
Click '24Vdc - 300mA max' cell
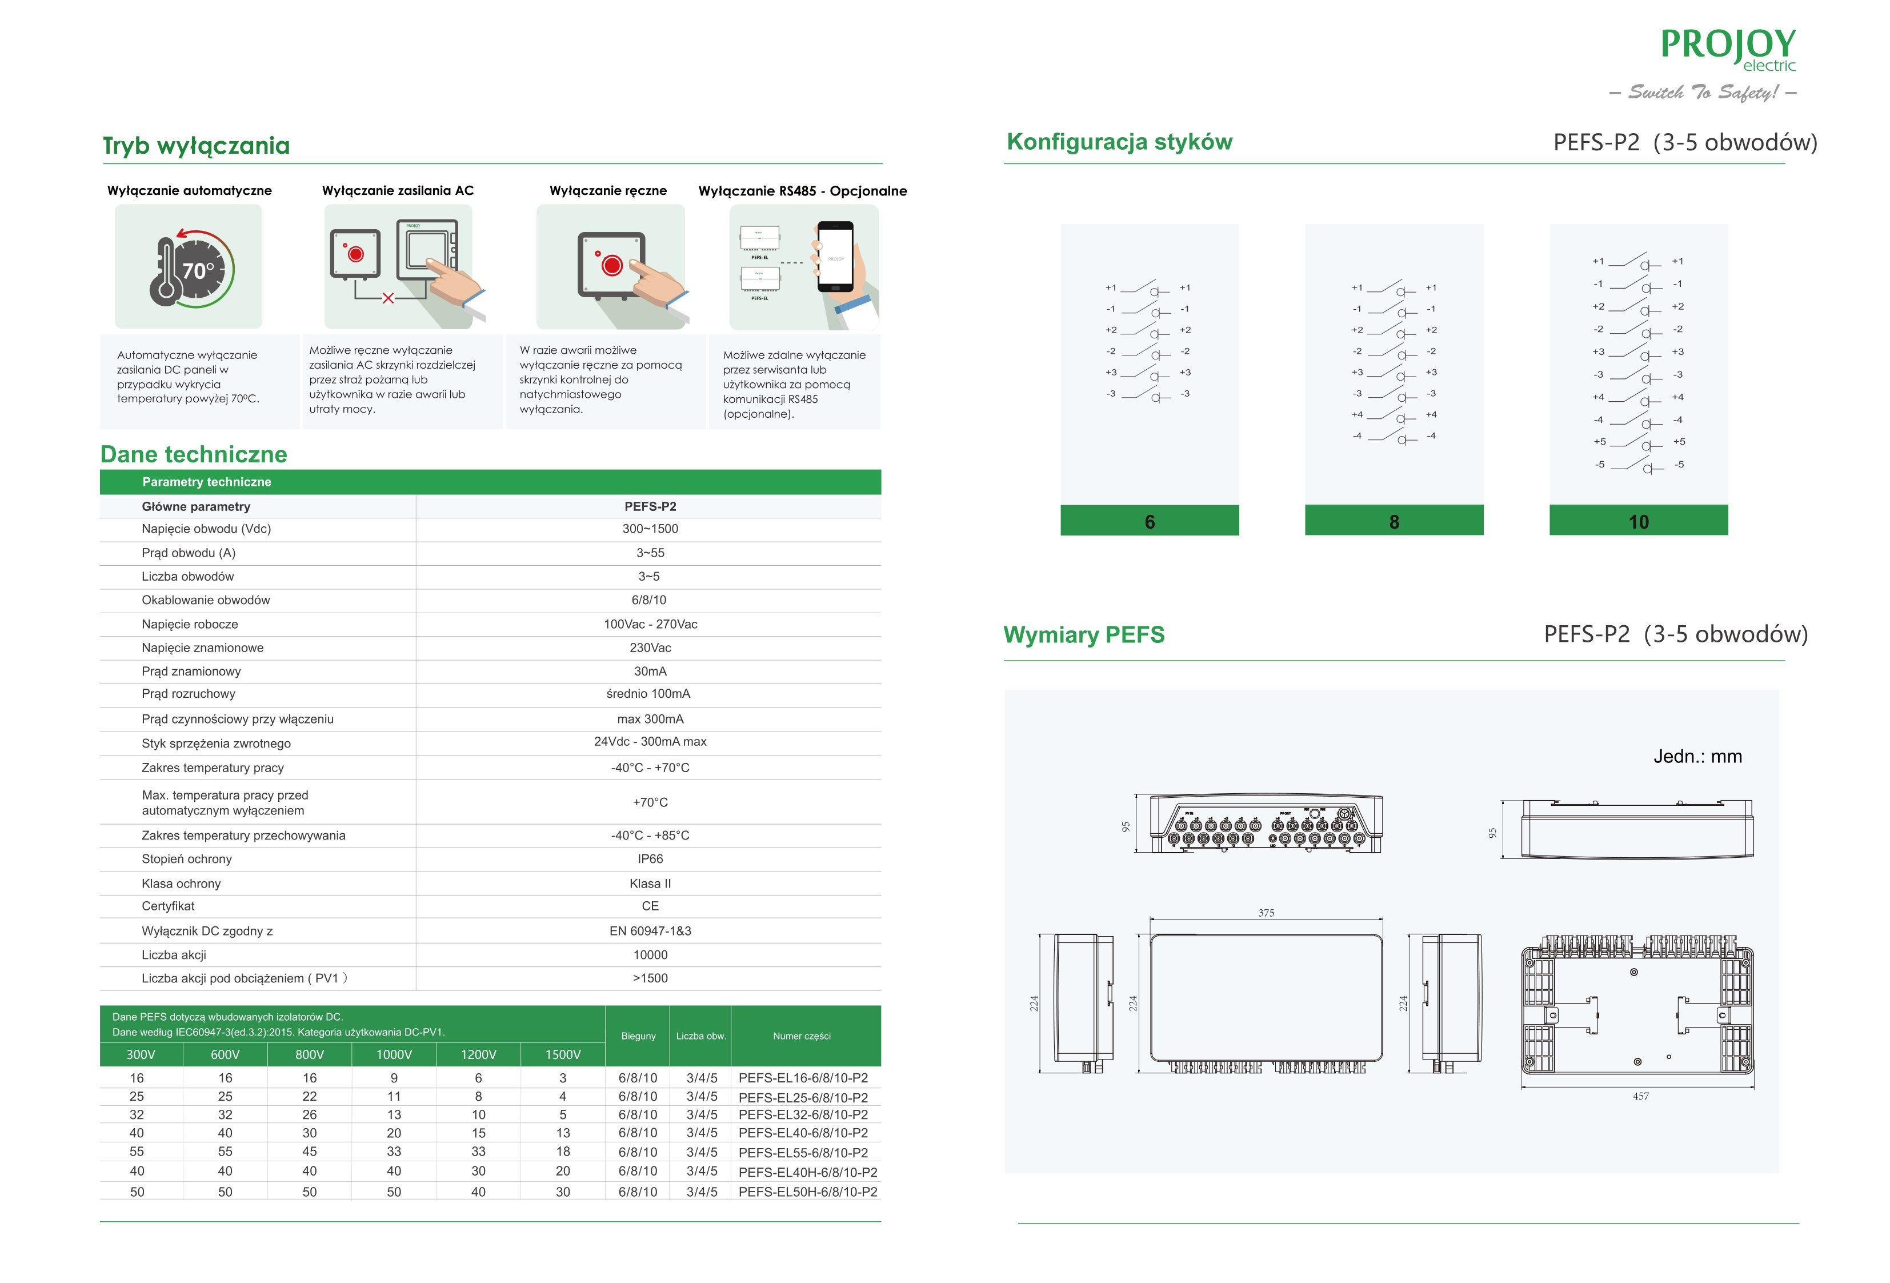[x=650, y=742]
